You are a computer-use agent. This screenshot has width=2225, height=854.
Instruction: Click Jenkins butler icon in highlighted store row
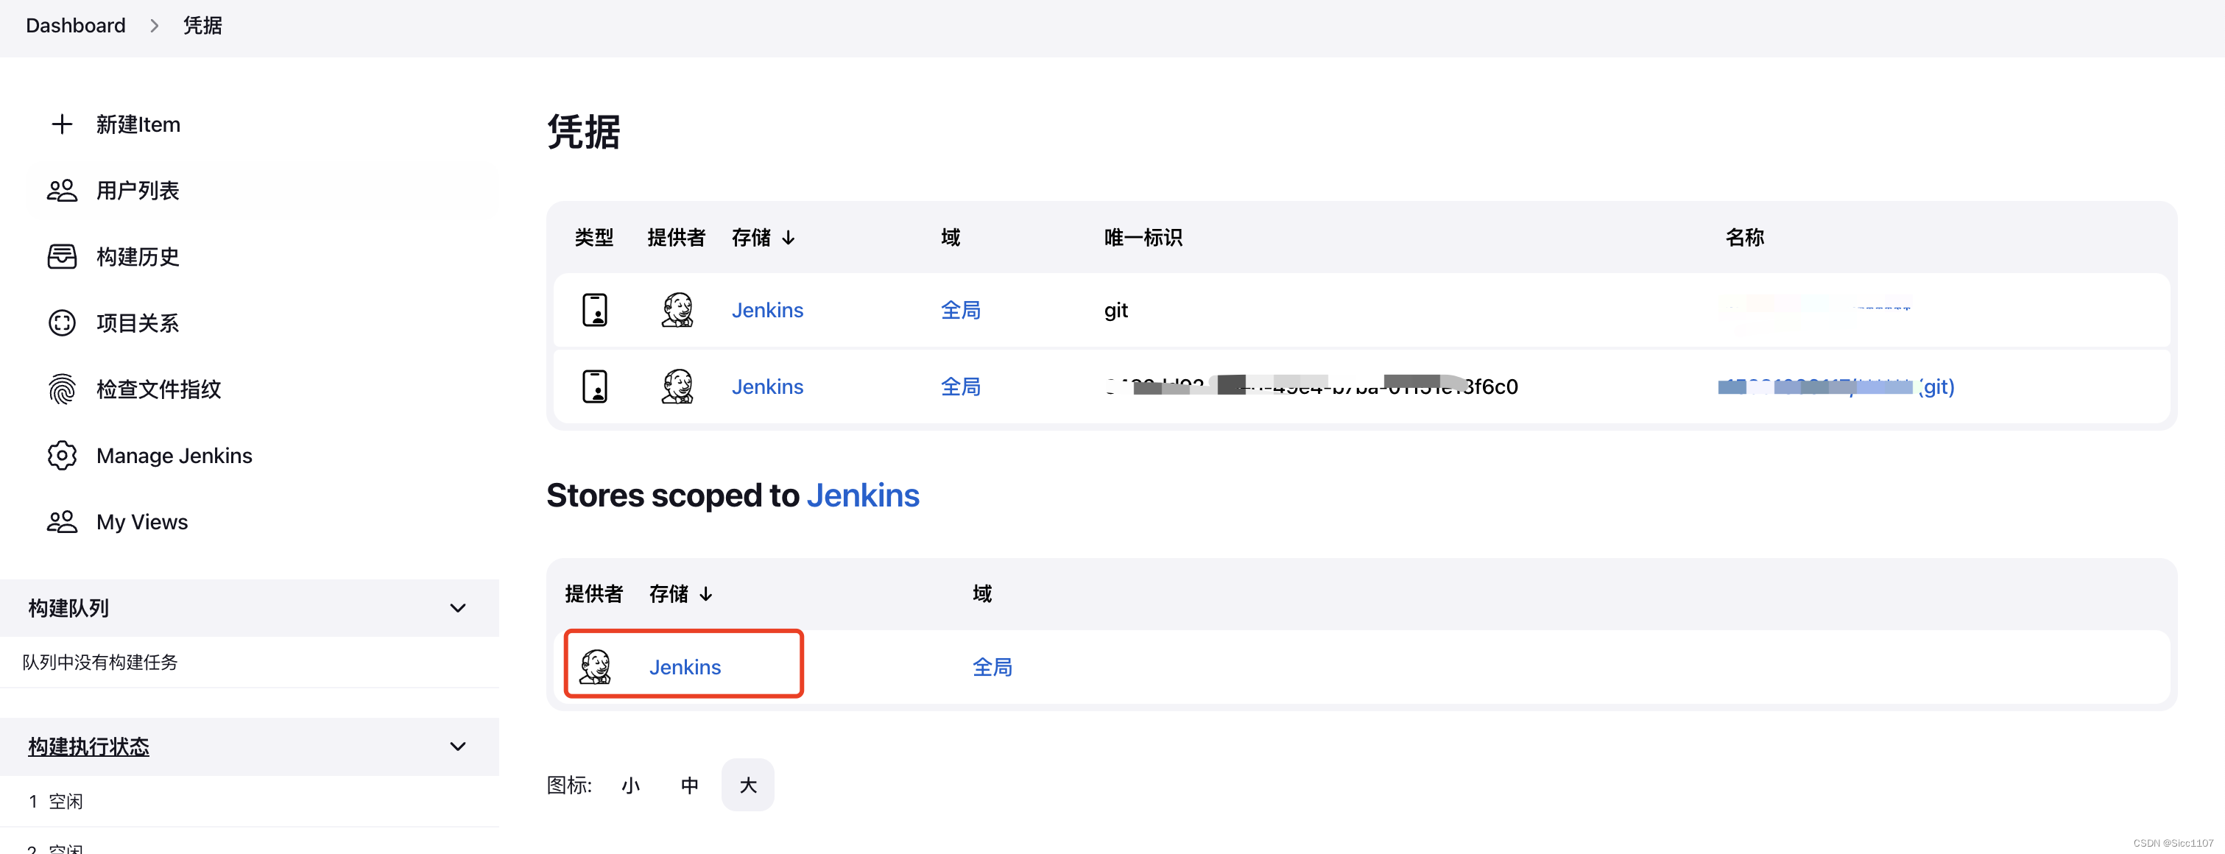[595, 666]
